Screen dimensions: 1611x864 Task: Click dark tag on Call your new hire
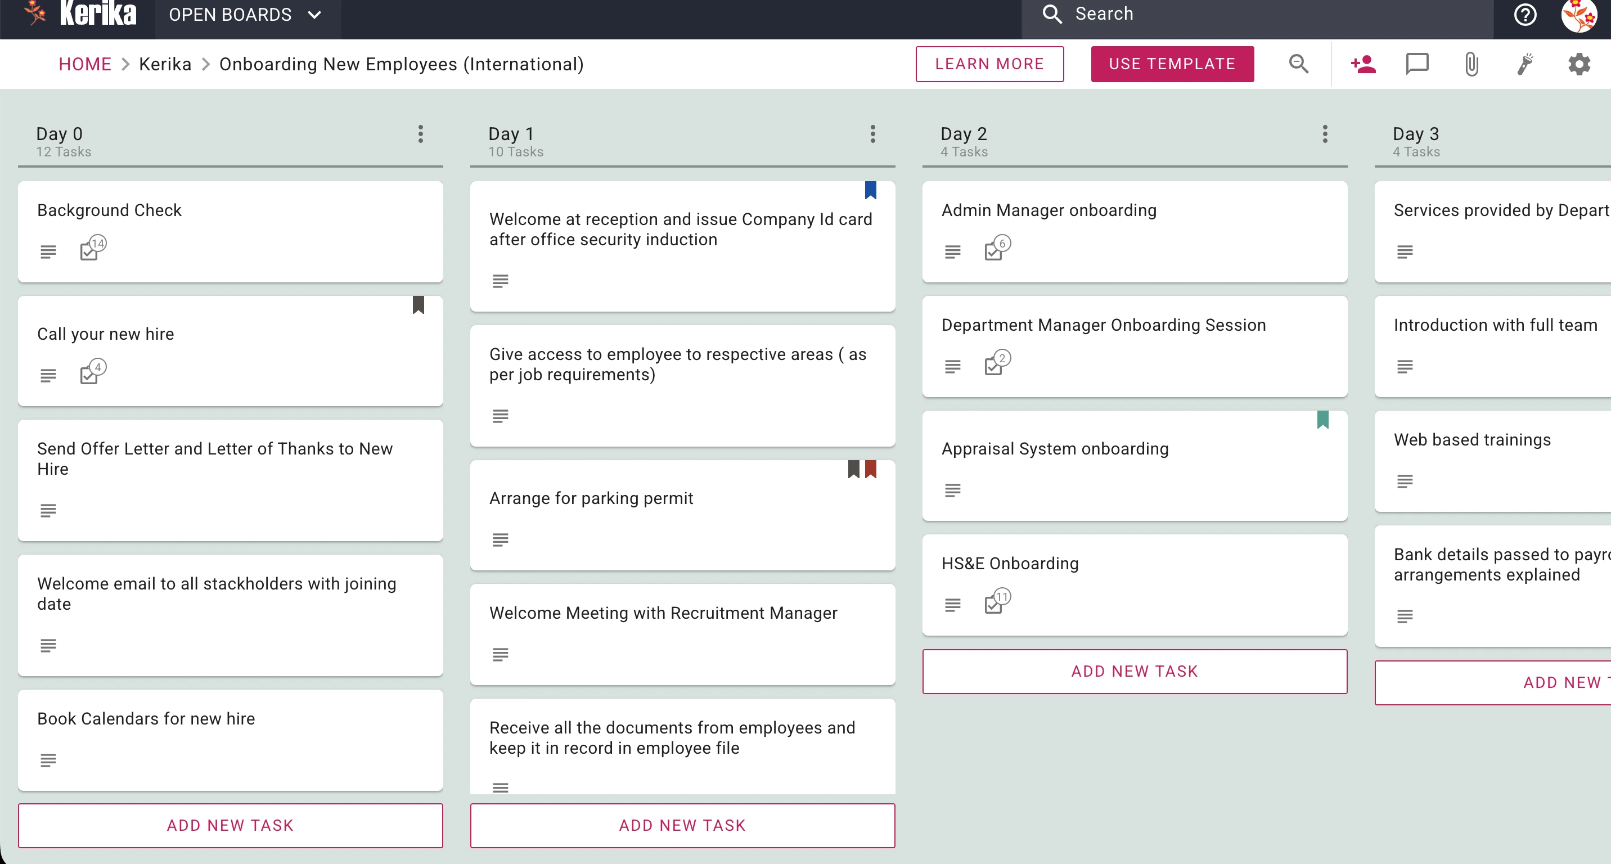[x=418, y=304]
